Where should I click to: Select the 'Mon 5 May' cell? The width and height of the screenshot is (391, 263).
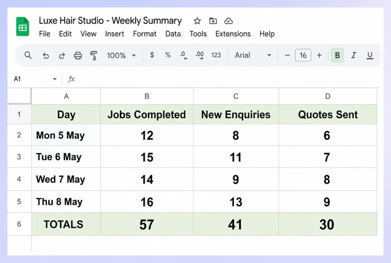pyautogui.click(x=66, y=135)
